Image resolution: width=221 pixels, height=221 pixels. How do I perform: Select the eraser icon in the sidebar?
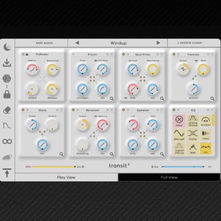(x=7, y=110)
